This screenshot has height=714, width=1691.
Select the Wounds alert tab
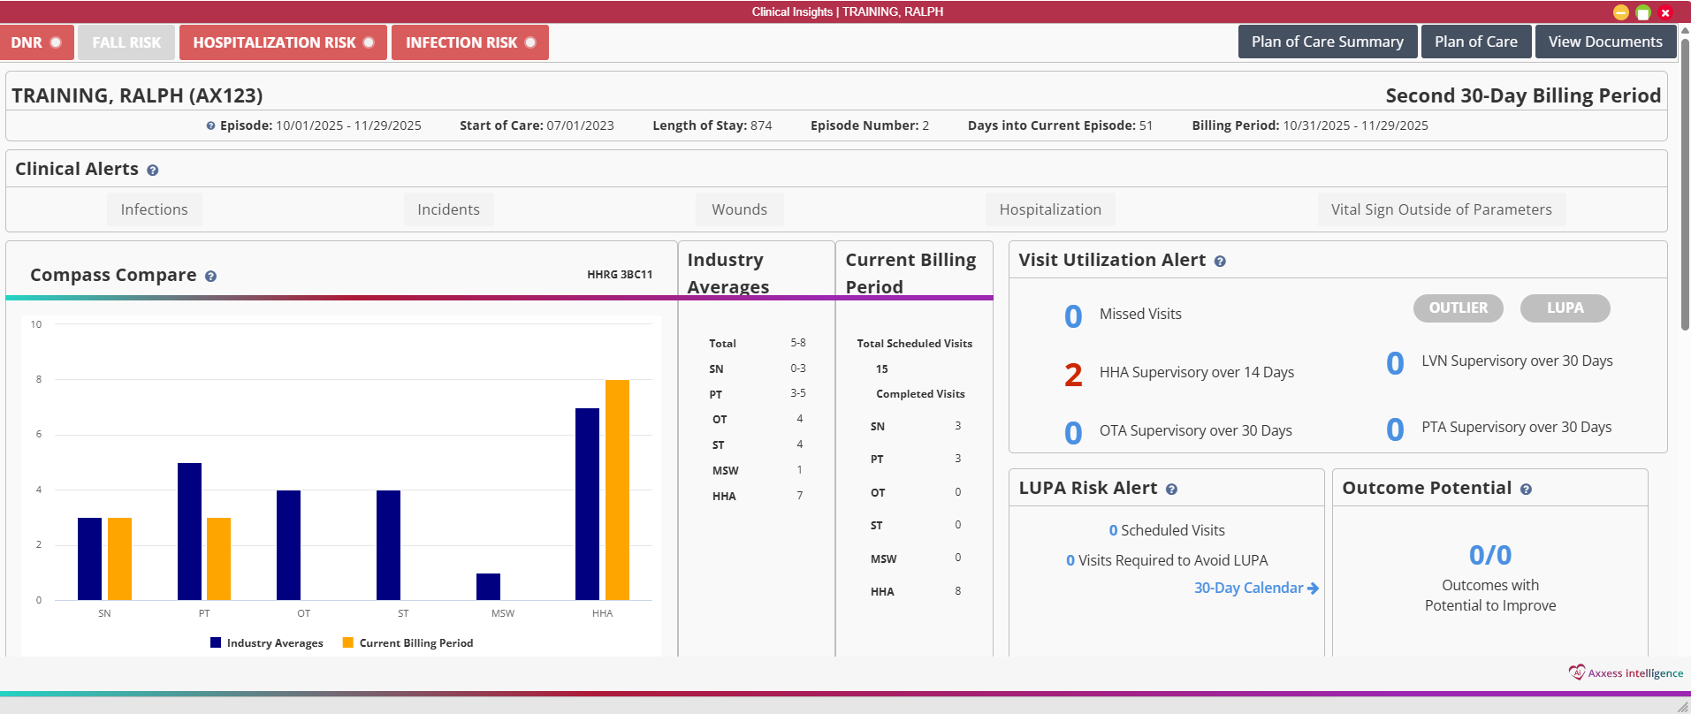point(739,209)
